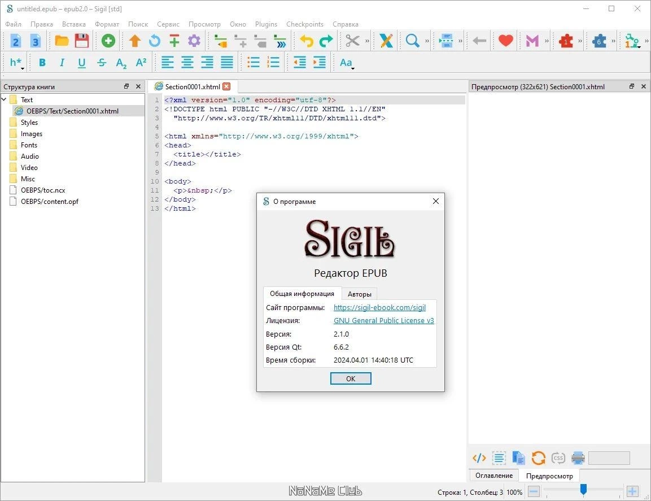Run plugin 1 red puzzle icon
Screen dimensions: 651x501
coord(566,41)
